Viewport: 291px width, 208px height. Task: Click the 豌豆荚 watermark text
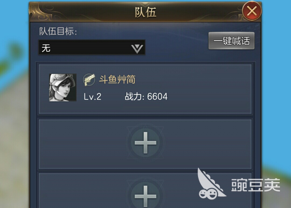[x=255, y=185]
